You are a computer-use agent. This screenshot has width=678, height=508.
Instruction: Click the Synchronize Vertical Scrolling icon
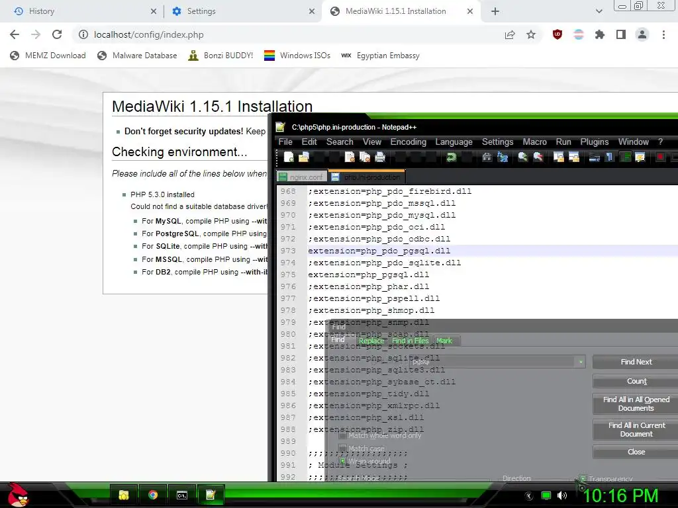(559, 157)
